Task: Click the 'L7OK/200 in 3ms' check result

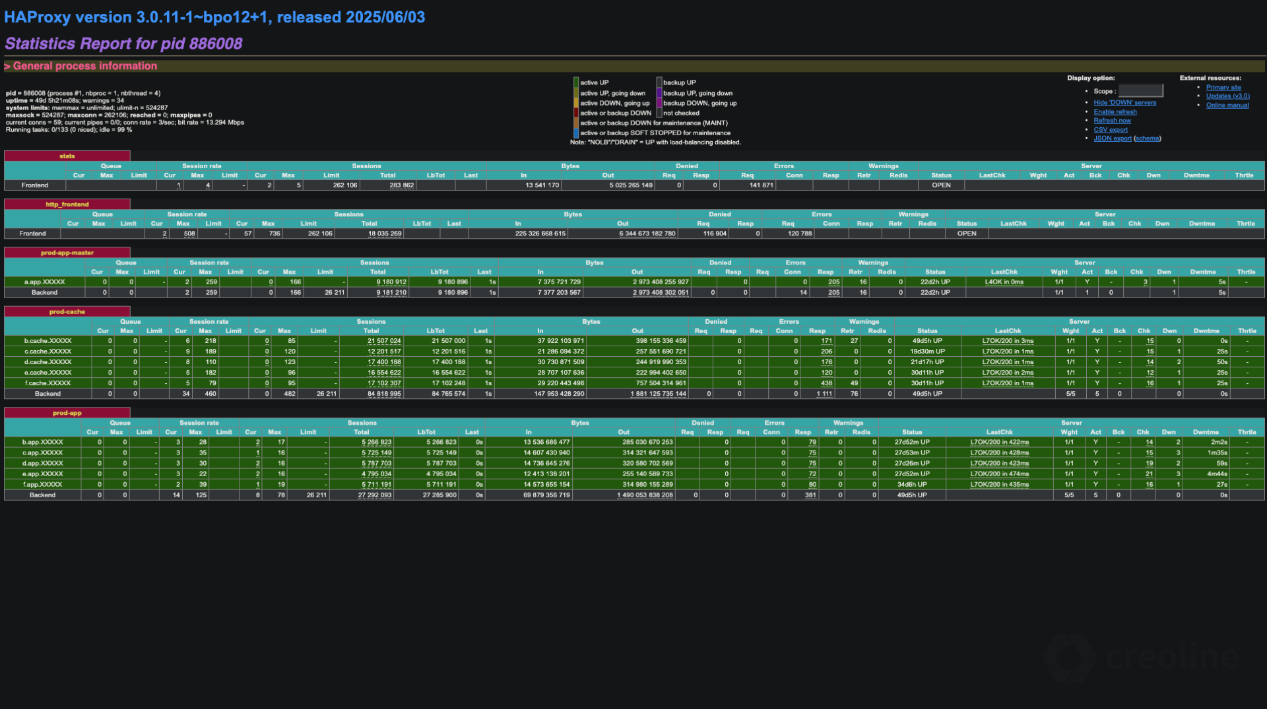Action: pyautogui.click(x=1008, y=341)
